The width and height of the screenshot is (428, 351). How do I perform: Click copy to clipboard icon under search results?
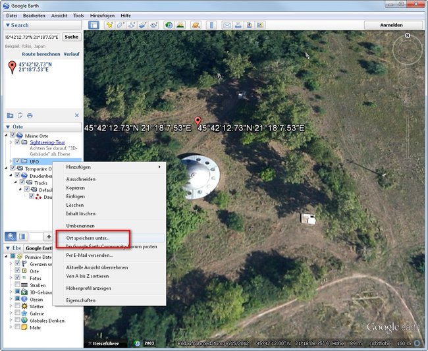click(20, 115)
